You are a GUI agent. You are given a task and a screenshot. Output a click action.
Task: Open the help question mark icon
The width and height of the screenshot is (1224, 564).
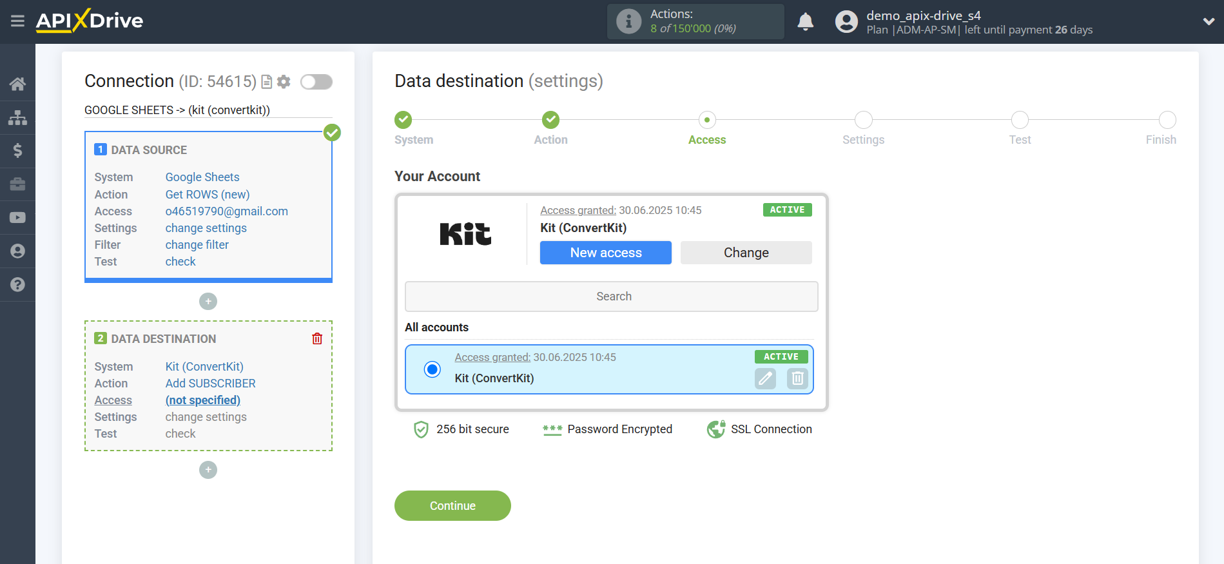point(17,284)
